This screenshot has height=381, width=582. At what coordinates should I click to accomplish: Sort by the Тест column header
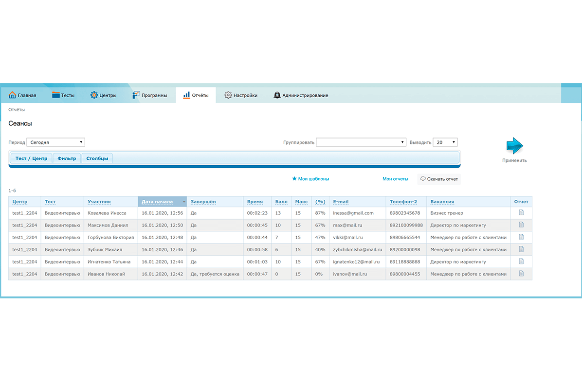click(50, 202)
